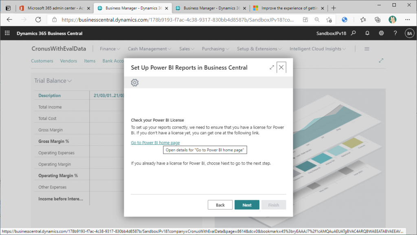The height and width of the screenshot is (235, 417).
Task: Click the Dynamics 365 Business Central title
Action: [49, 33]
